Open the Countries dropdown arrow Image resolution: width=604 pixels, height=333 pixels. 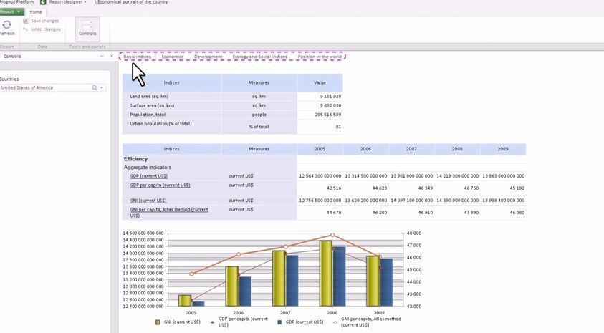click(102, 87)
